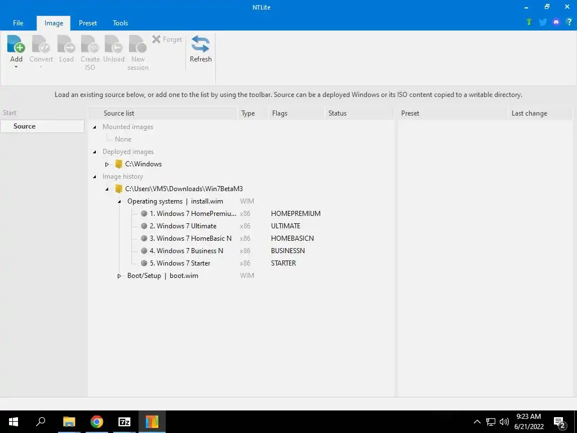577x433 pixels.
Task: Select the Source sidebar item
Action: pos(42,126)
